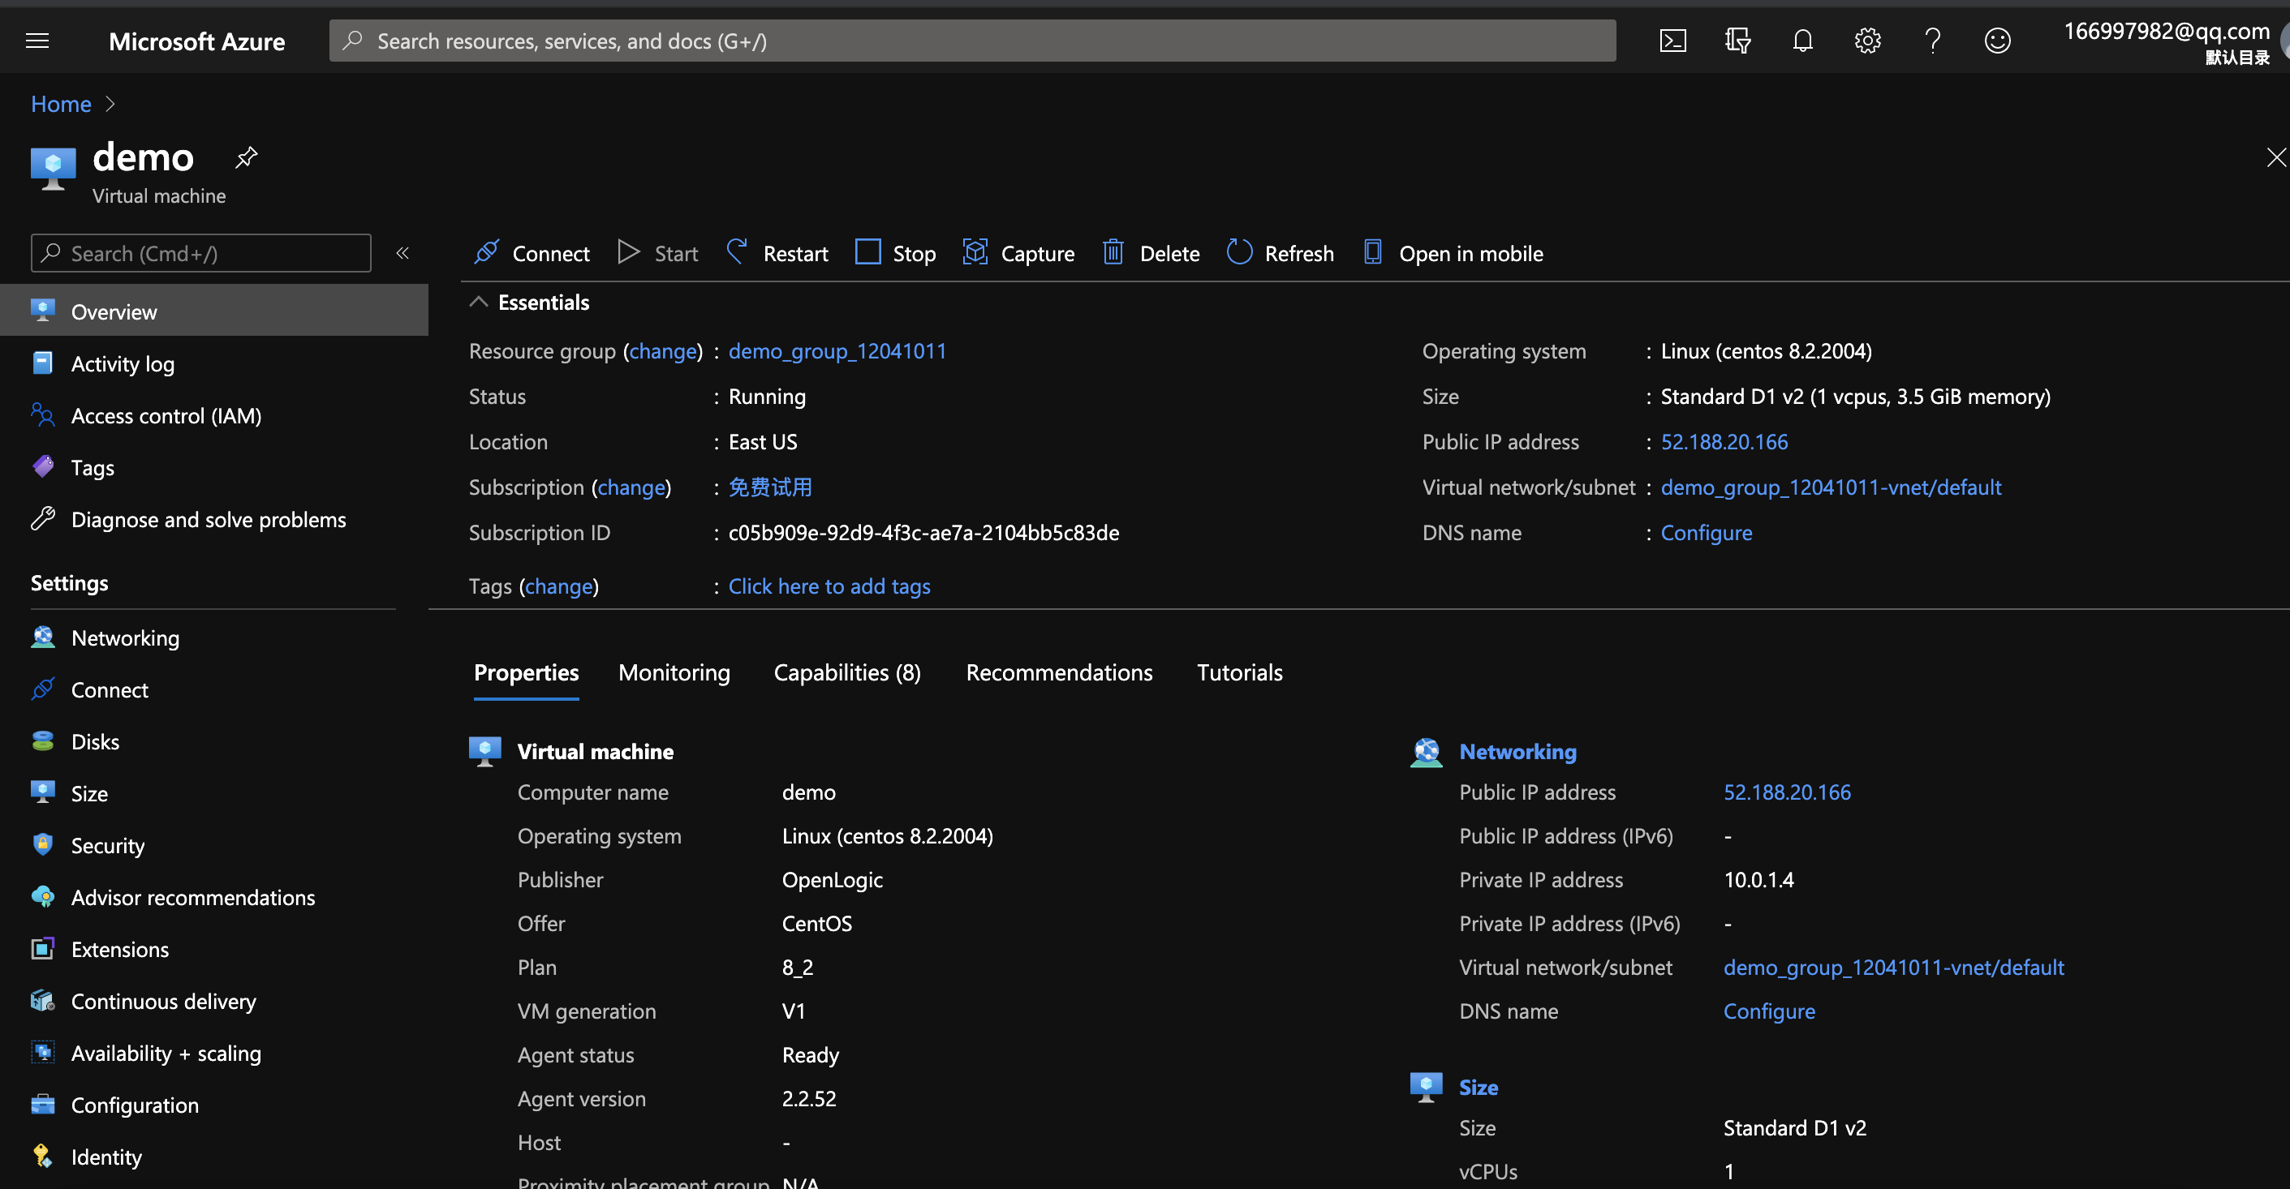Screen dimensions: 2290x1189
Task: Click here to add tags
Action: [x=829, y=586]
